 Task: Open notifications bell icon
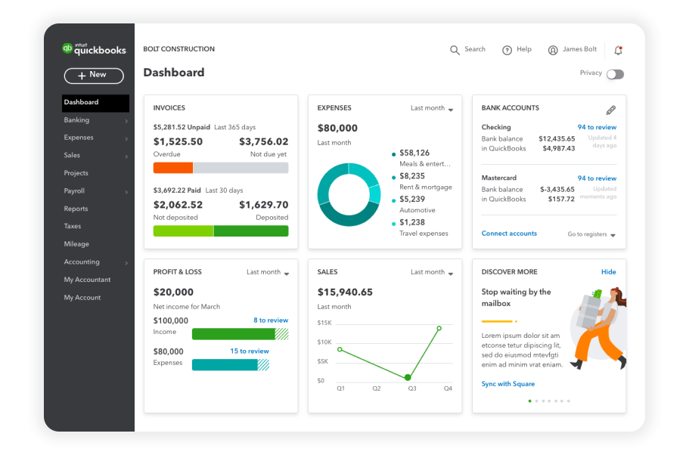pos(618,51)
